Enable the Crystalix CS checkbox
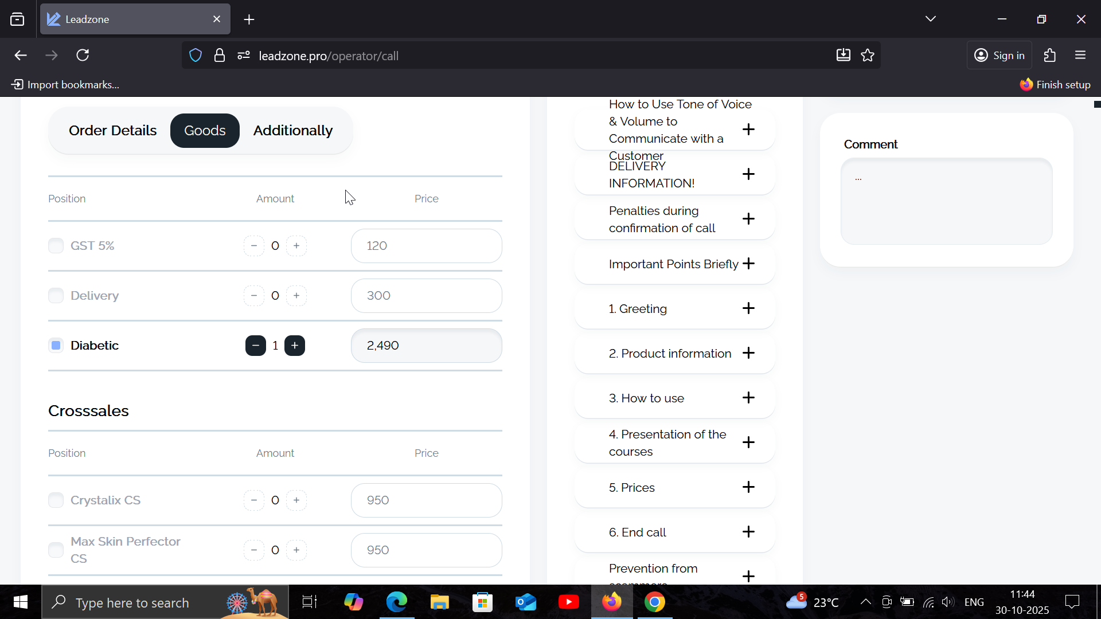The image size is (1101, 619). point(56,500)
